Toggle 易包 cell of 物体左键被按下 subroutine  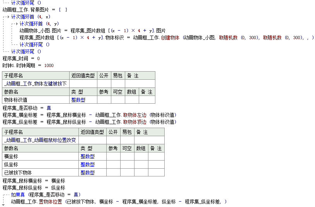[118, 84]
